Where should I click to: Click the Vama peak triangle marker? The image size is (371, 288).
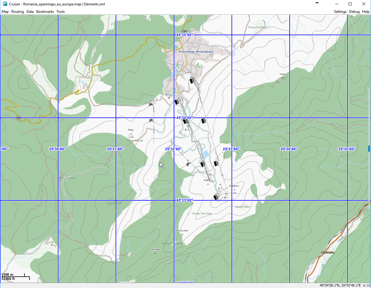tap(282, 78)
